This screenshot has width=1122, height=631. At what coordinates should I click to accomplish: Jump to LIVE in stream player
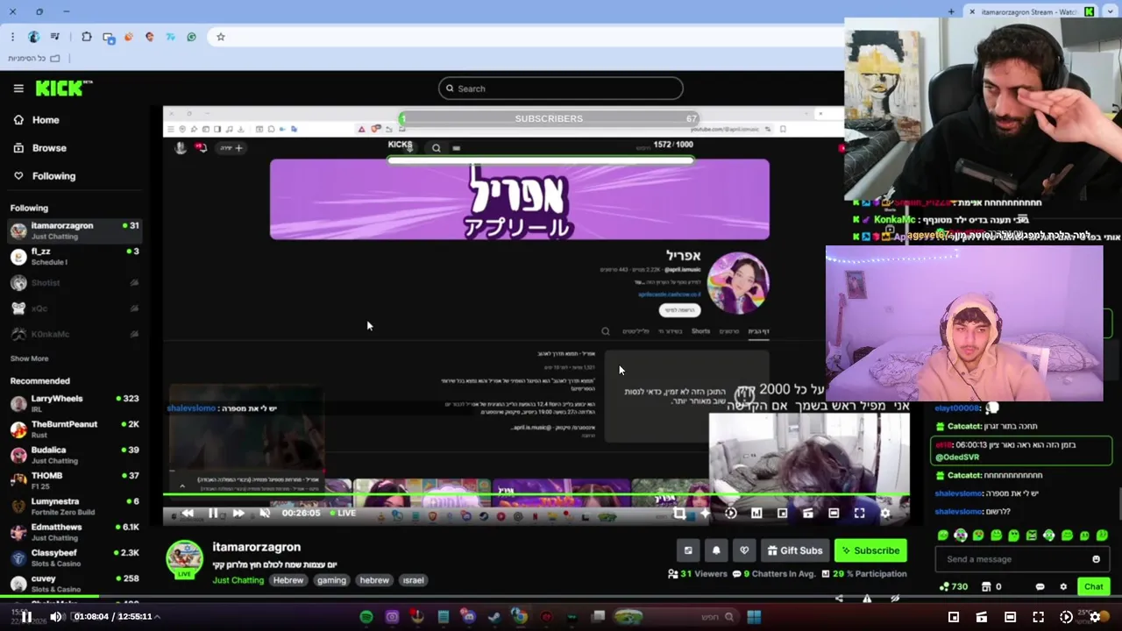pyautogui.click(x=342, y=514)
